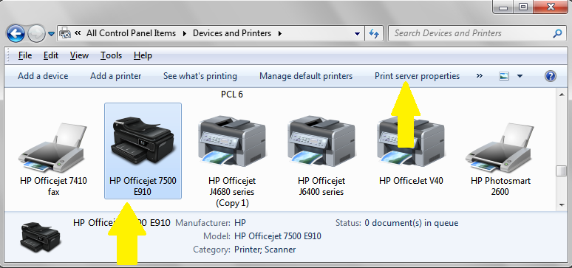Open the recent pages dropdown arrow
572x268 pixels.
(x=52, y=34)
